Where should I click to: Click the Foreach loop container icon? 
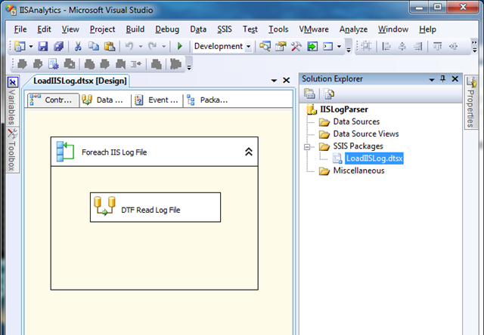click(65, 151)
